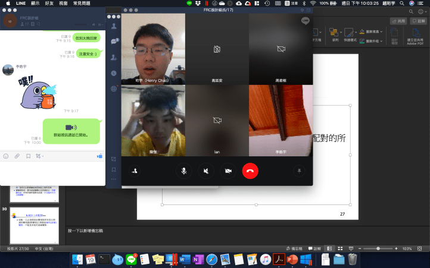Click the PowerPoint 共用 share button

tap(398, 21)
